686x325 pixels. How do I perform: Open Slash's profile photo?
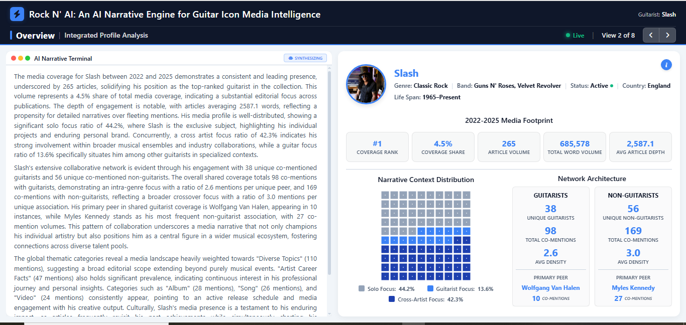coord(366,84)
